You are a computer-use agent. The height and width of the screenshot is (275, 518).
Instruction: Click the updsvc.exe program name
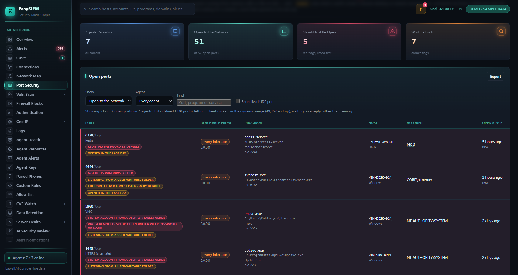pyautogui.click(x=254, y=250)
